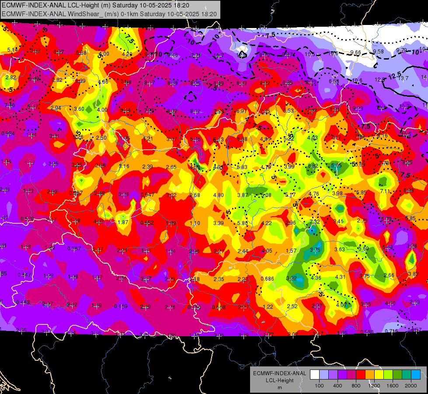Click the legend title ECMWF-INDEX-ANAL
The width and height of the screenshot is (428, 394).
click(x=279, y=373)
